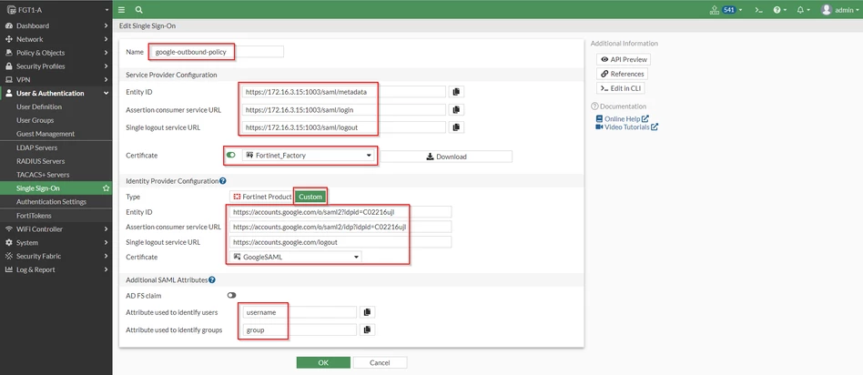Image resolution: width=863 pixels, height=375 pixels.
Task: Open the Fortinet_Factory certificate dropdown
Action: pyautogui.click(x=309, y=156)
